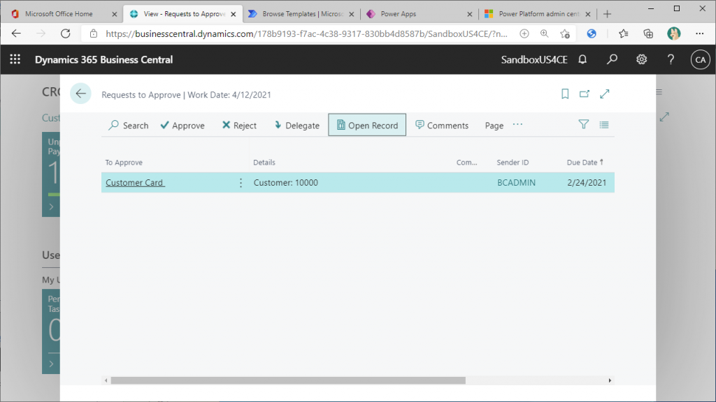
Task: Bookmark the Requests to Approve page
Action: [565, 94]
